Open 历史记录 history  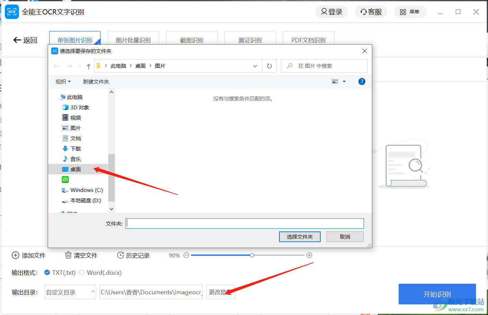coord(133,256)
